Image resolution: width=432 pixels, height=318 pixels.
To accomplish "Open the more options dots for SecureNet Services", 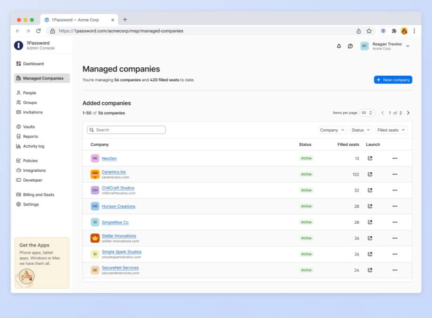I will tap(395, 270).
